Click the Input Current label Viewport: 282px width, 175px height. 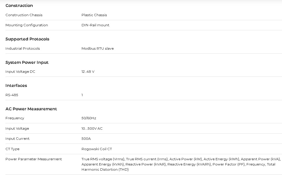pyautogui.click(x=17, y=139)
